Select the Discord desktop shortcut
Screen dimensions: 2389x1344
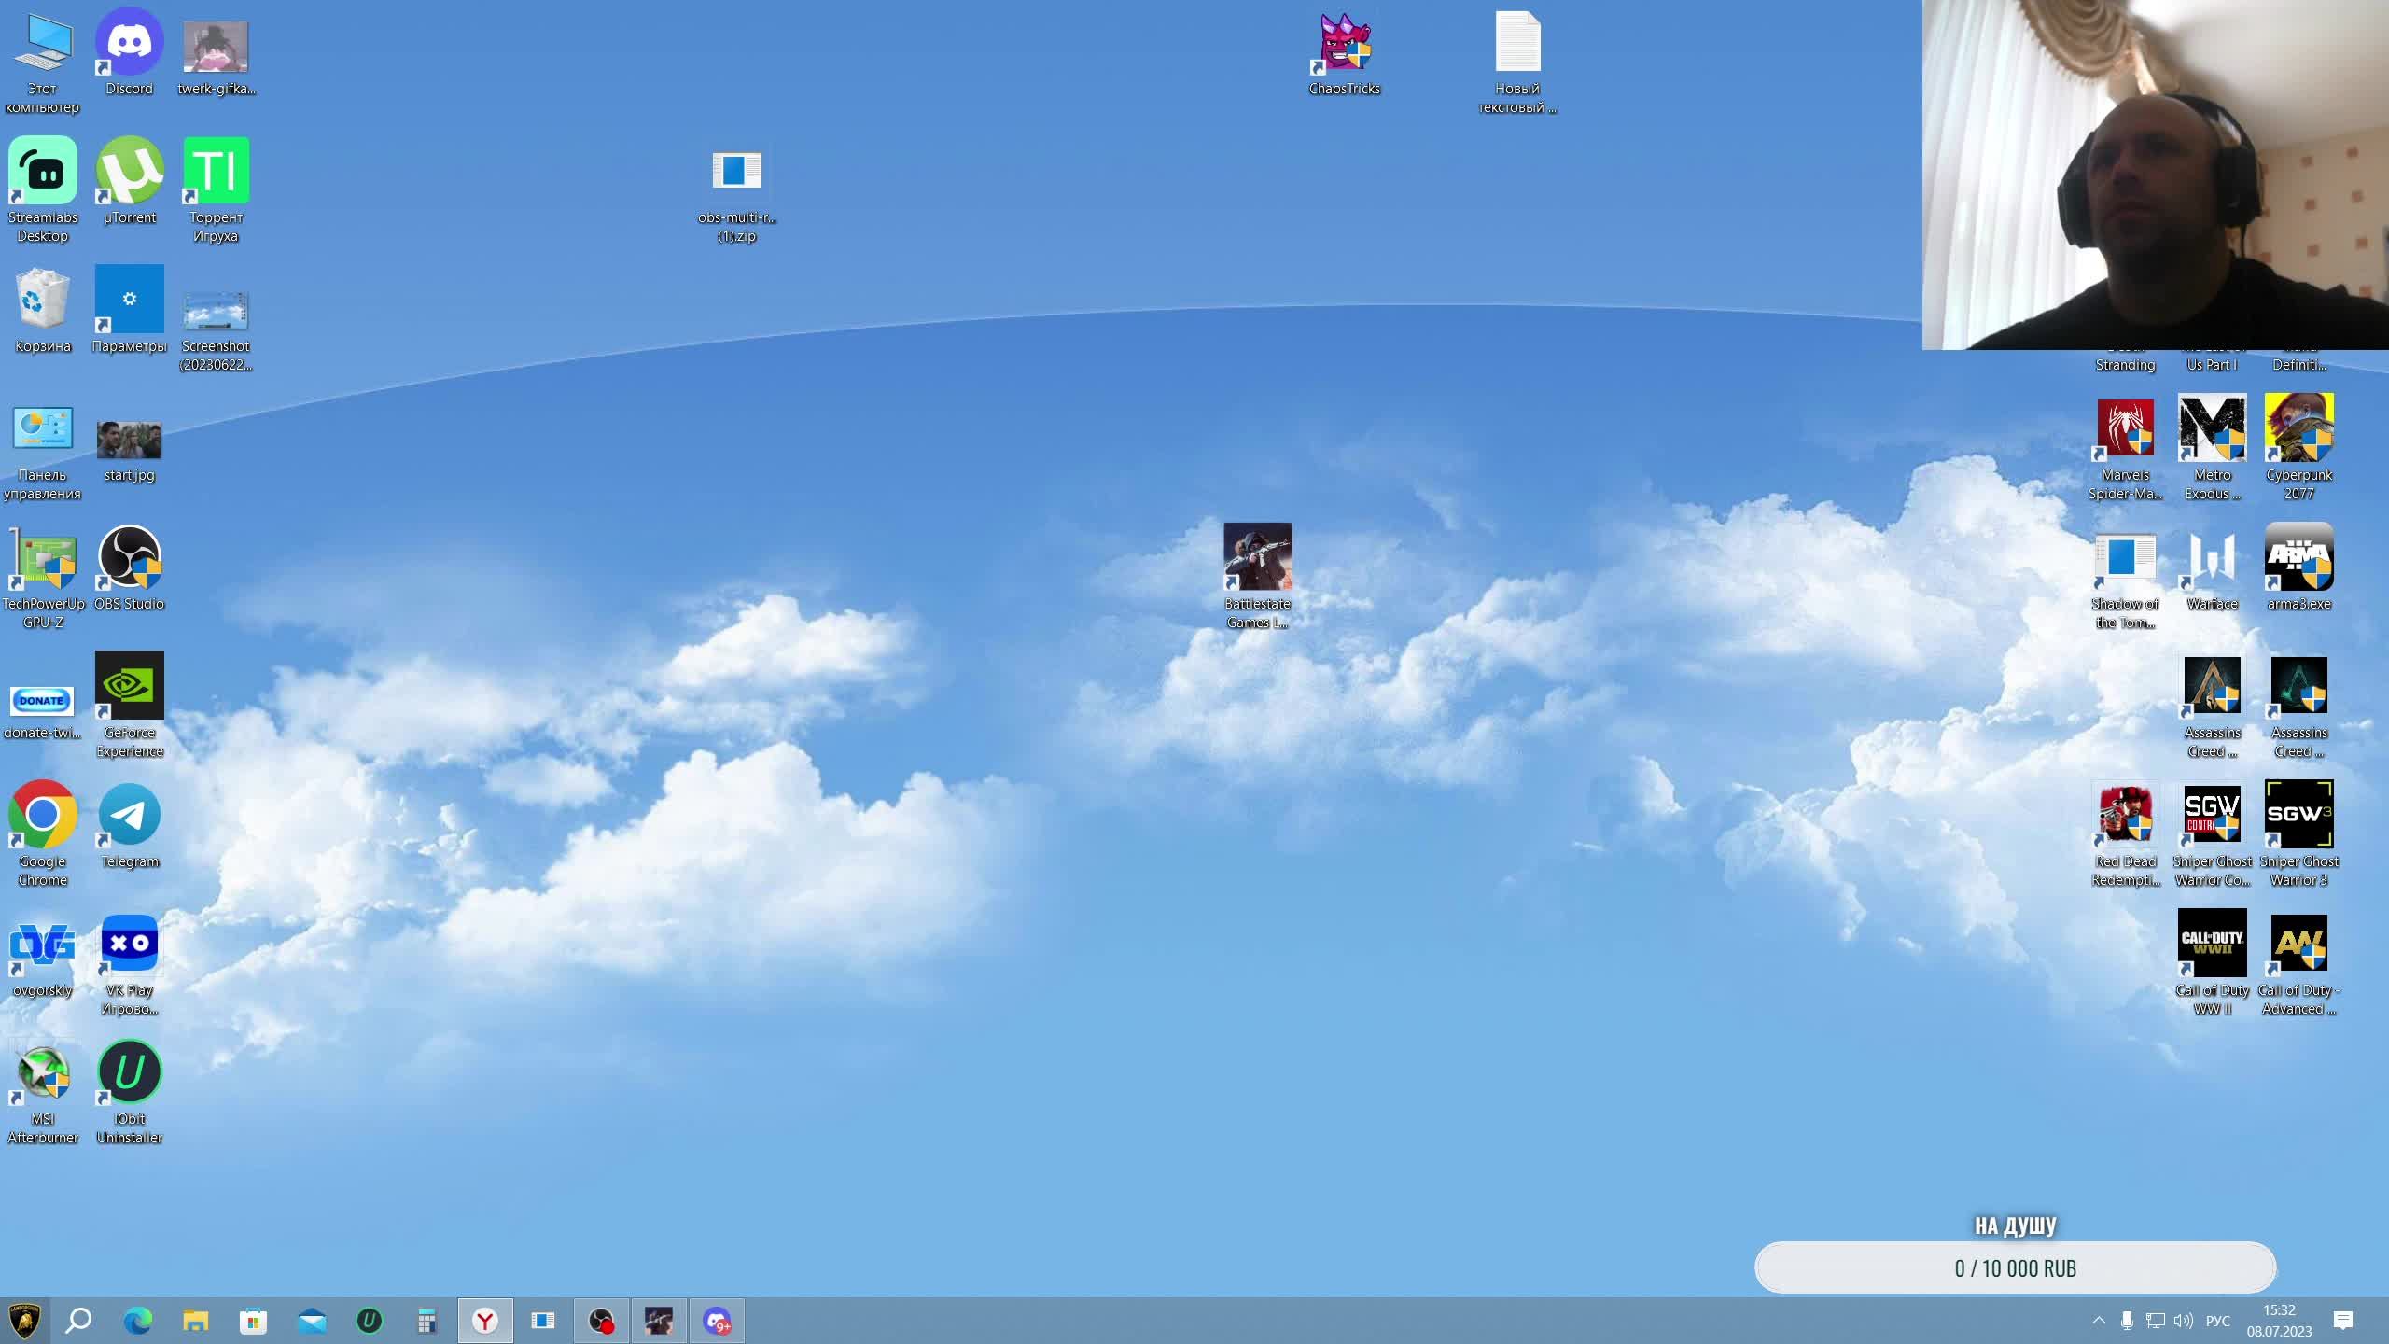pyautogui.click(x=129, y=43)
